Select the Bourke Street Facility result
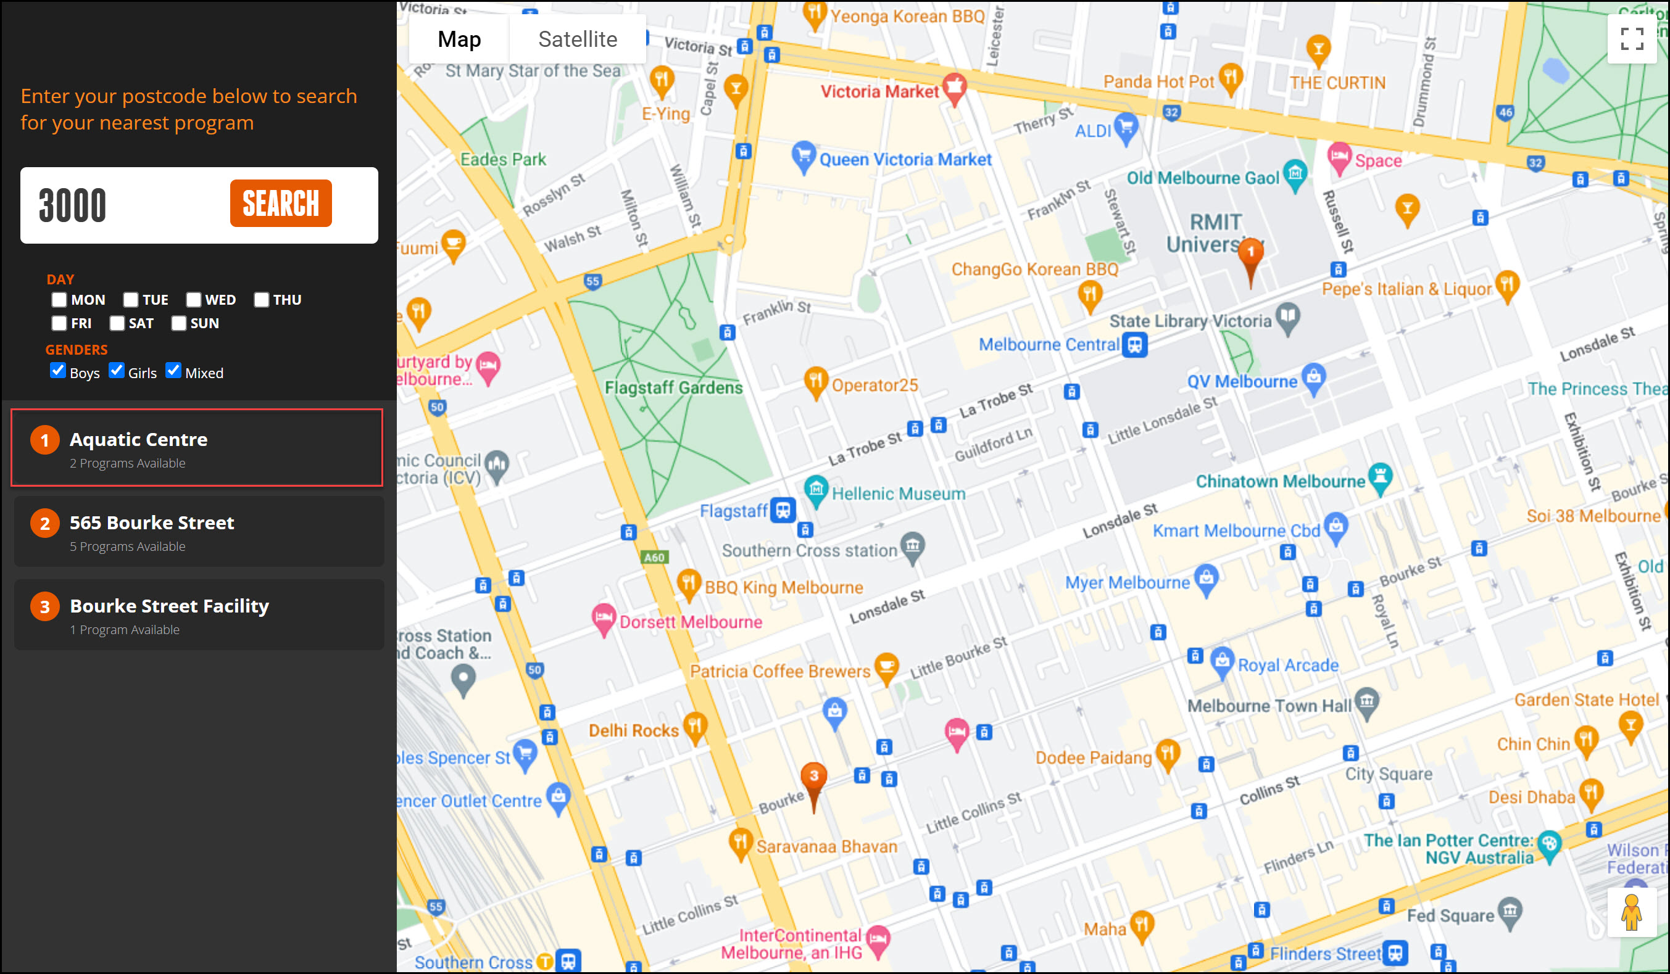 point(199,615)
